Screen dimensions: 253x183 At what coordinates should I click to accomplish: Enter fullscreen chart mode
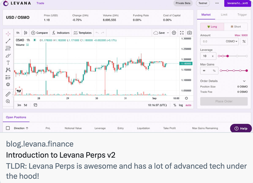(182, 33)
